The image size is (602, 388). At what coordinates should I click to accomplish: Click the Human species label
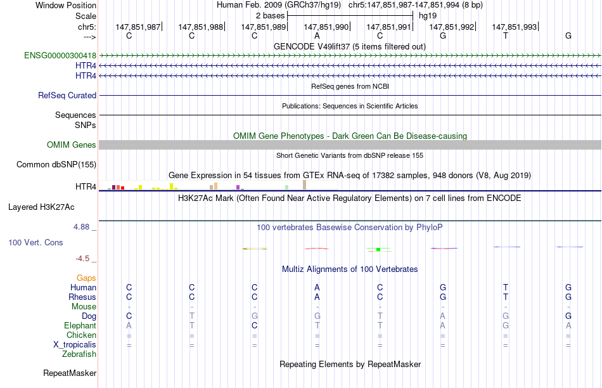coord(83,287)
